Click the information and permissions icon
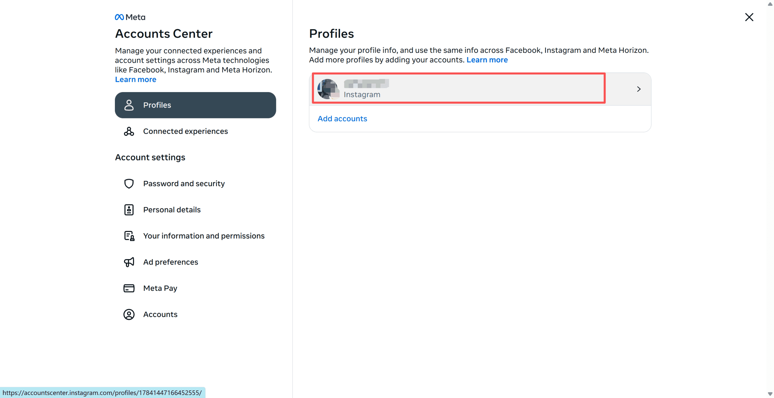The width and height of the screenshot is (774, 398). pos(129,236)
